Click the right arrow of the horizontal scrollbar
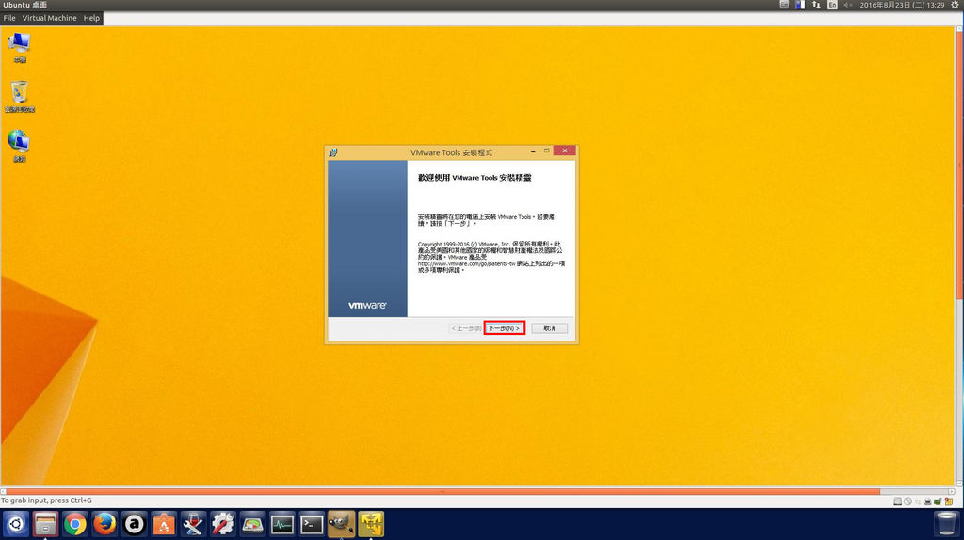Image resolution: width=964 pixels, height=540 pixels. (951, 491)
